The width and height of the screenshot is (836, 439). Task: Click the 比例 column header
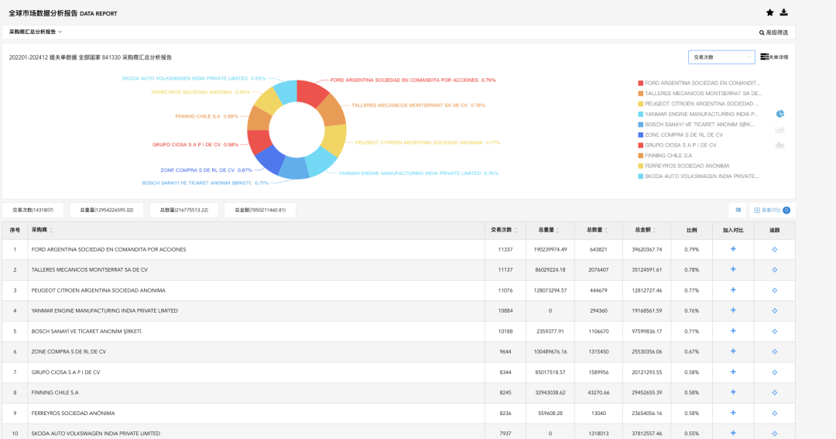pyautogui.click(x=691, y=230)
